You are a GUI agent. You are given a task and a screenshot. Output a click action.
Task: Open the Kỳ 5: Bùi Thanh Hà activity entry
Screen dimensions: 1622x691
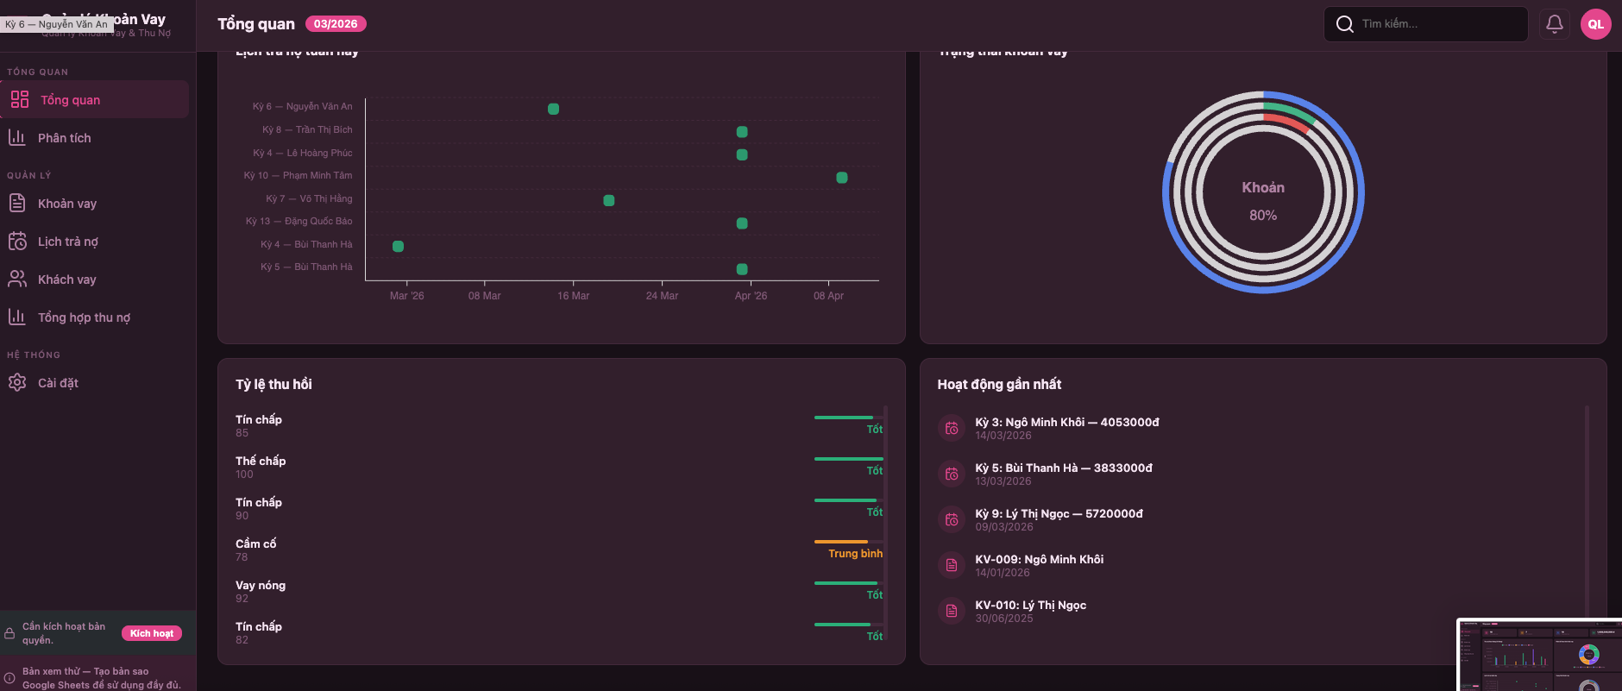pos(1063,468)
